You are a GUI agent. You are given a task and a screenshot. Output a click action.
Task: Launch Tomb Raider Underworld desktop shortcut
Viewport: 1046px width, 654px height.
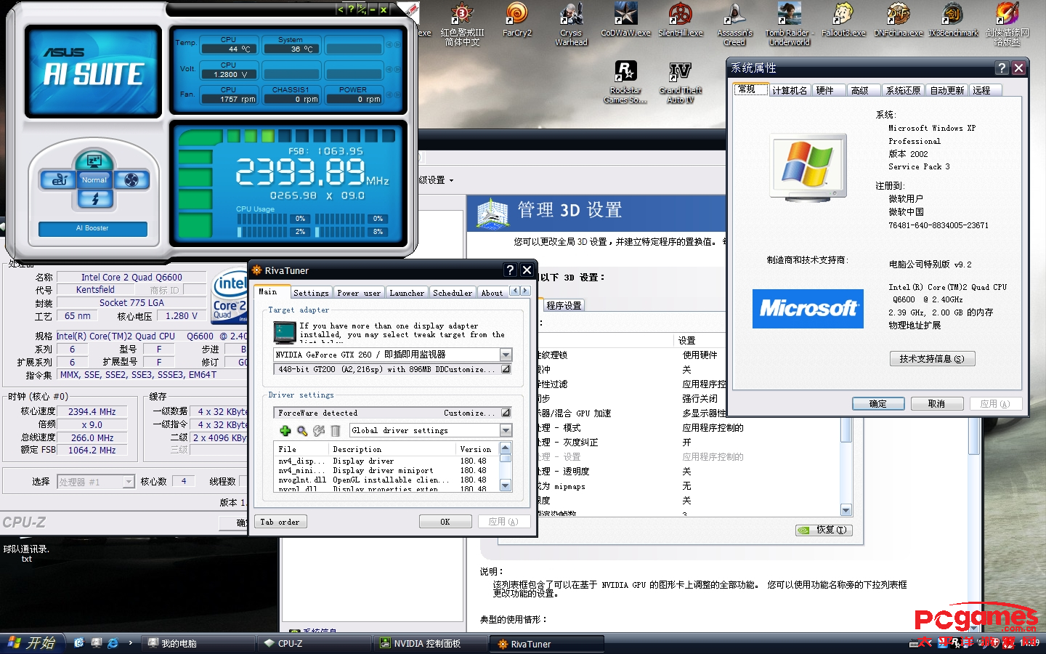click(x=790, y=24)
